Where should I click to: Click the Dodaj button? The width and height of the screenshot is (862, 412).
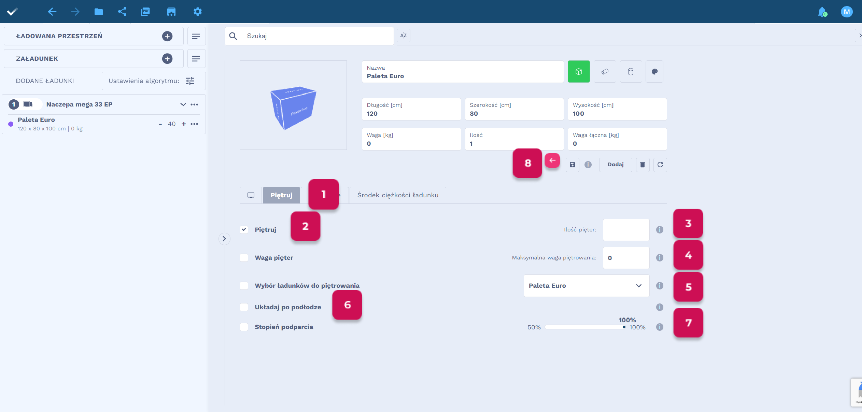coord(615,165)
